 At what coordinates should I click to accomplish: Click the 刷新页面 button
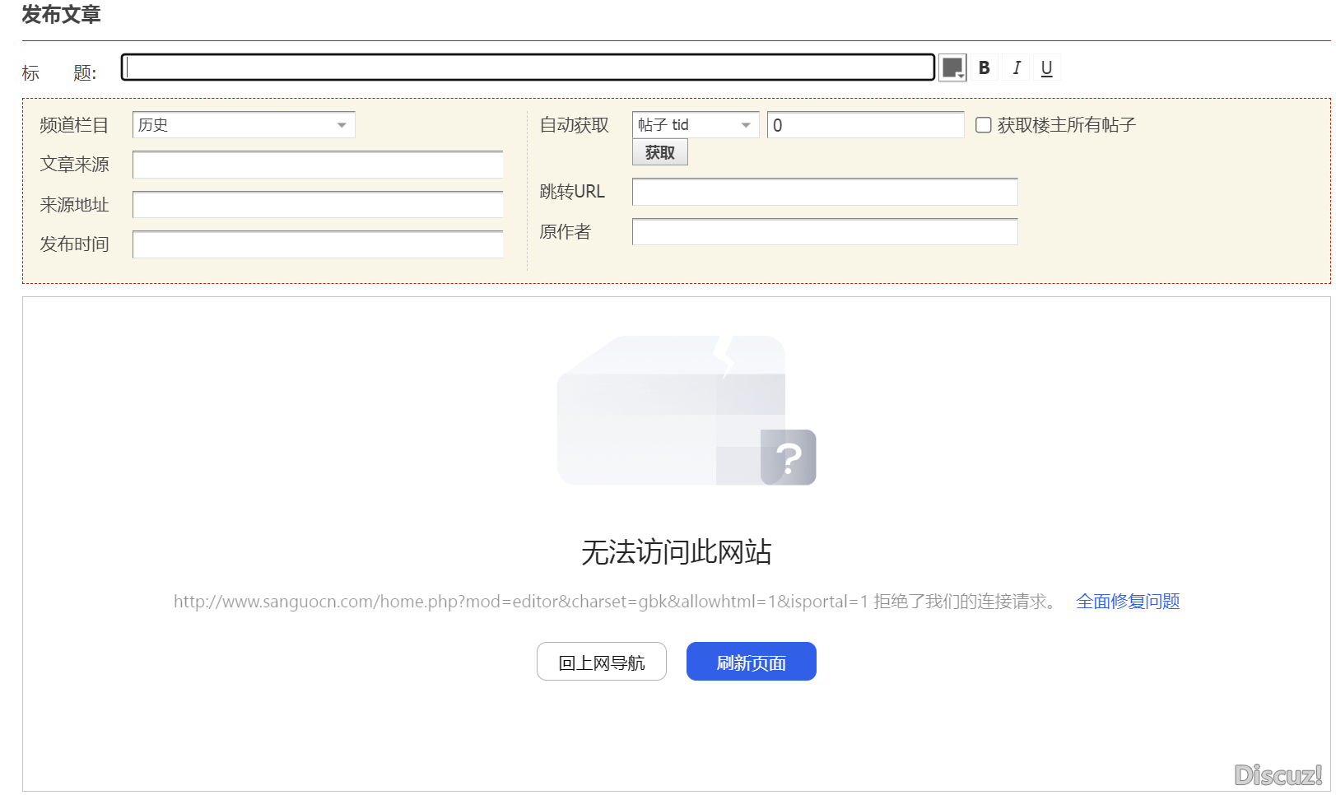[x=751, y=662]
